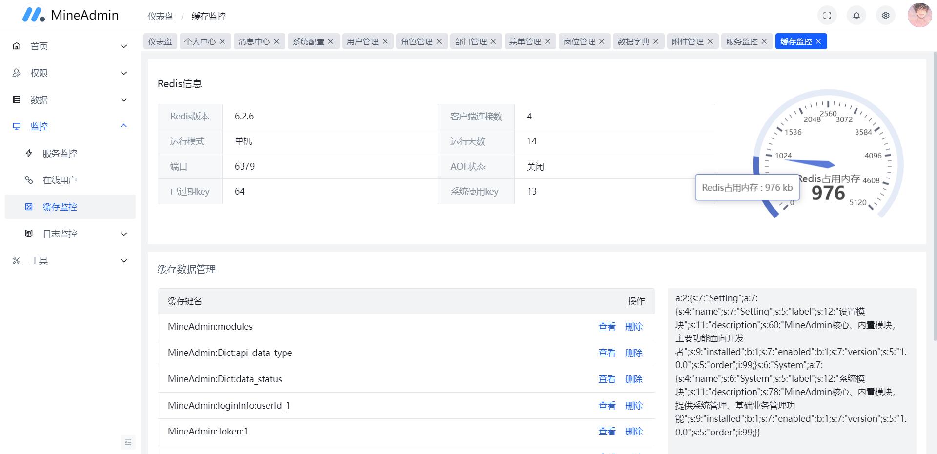
Task: Open 在线用户 in the sidebar
Action: pyautogui.click(x=70, y=180)
